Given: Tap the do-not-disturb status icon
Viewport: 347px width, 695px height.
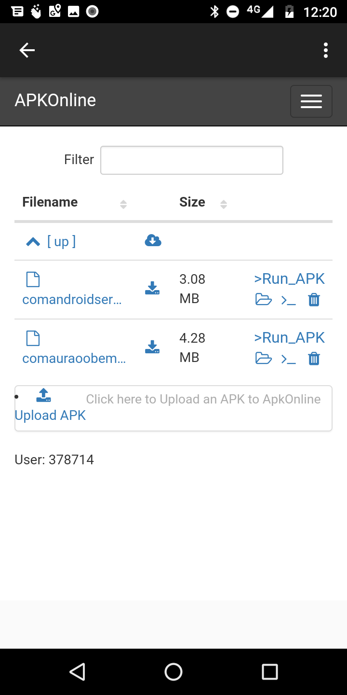Looking at the screenshot, I should click(233, 12).
